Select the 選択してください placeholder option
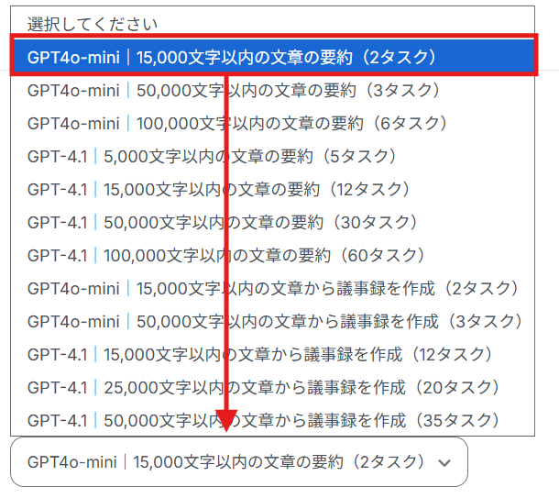559x498 pixels. coord(272,24)
